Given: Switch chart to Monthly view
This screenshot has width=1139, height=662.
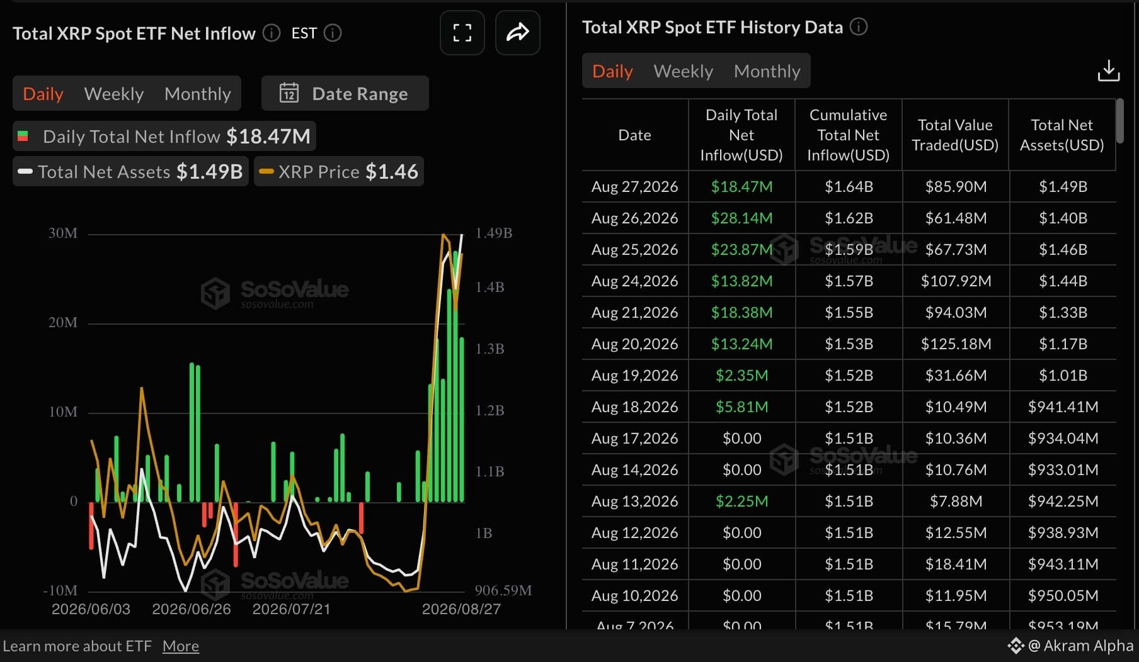Looking at the screenshot, I should (198, 94).
